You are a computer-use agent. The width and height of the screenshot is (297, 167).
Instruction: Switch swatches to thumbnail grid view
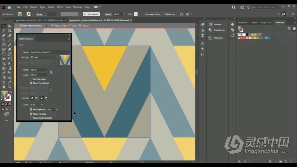(x=294, y=28)
